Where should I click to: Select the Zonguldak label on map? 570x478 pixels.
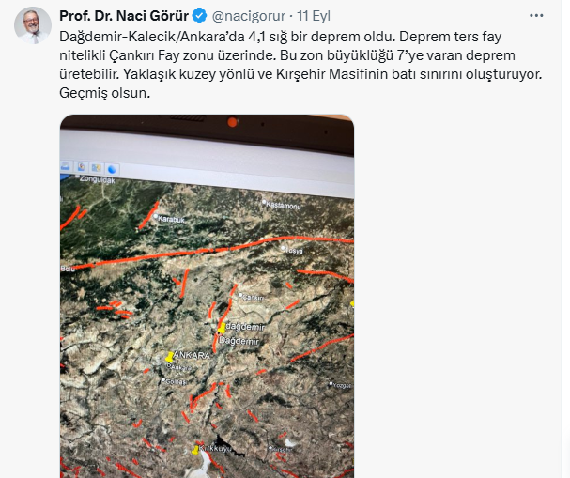pyautogui.click(x=96, y=178)
